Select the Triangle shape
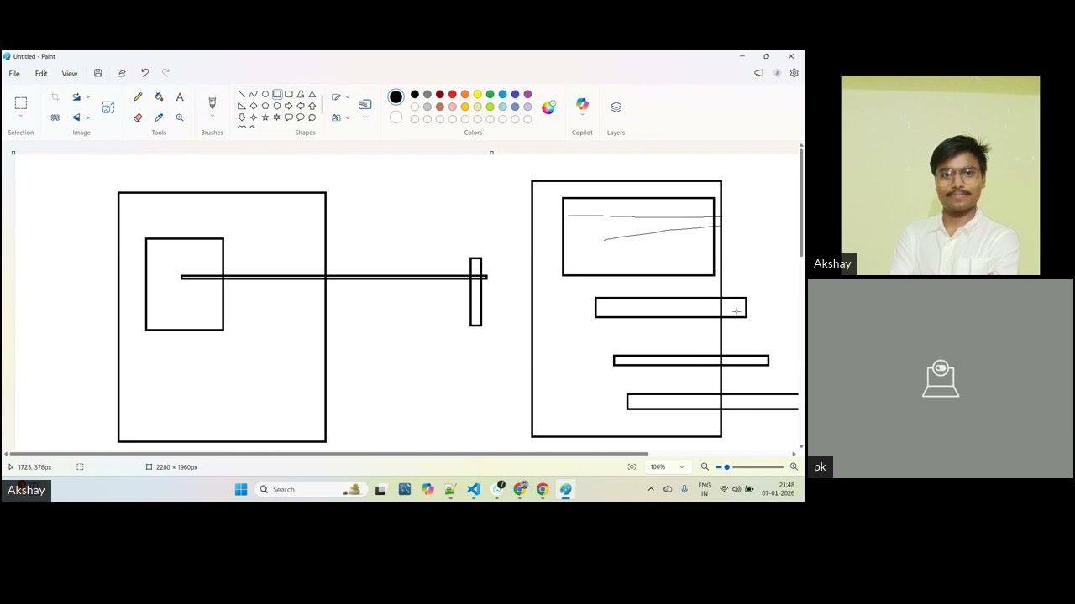This screenshot has width=1075, height=604. 312,95
